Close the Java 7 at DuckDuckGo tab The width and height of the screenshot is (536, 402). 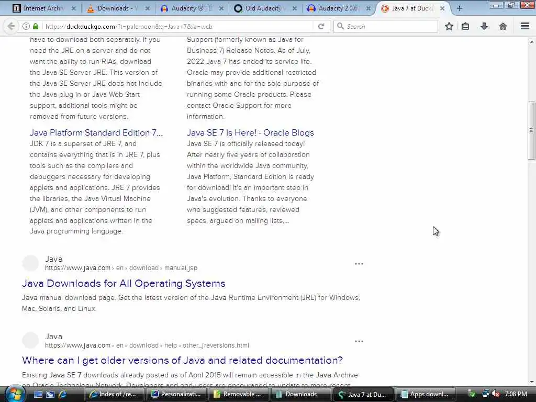[x=442, y=8]
